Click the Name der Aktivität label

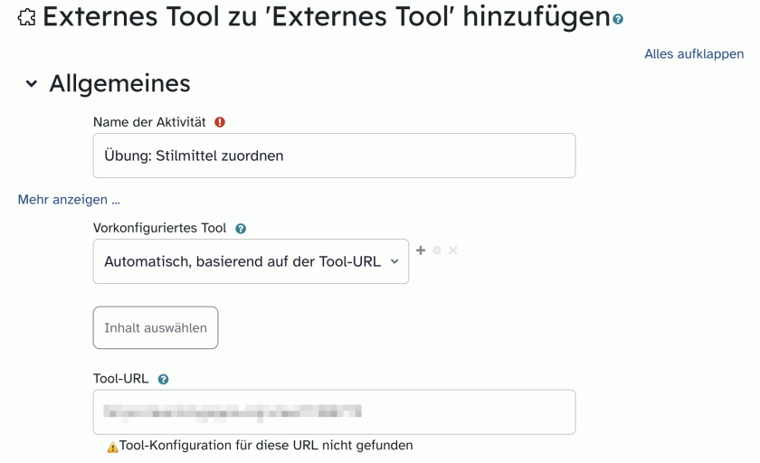tap(149, 122)
